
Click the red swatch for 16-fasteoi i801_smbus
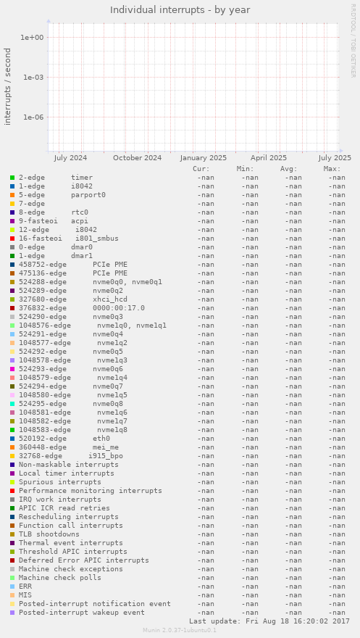click(12, 239)
